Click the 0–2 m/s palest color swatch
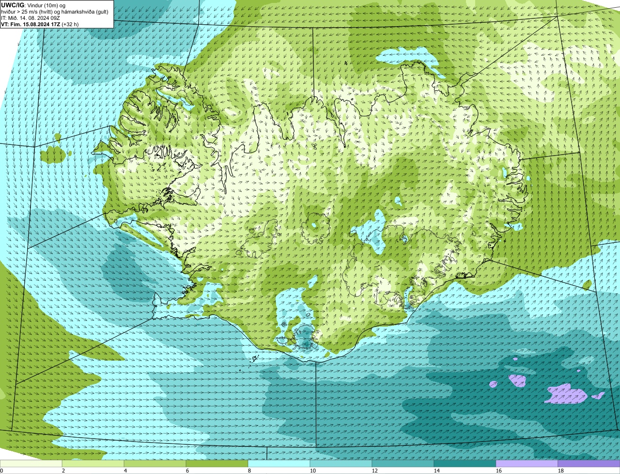 coord(31,463)
